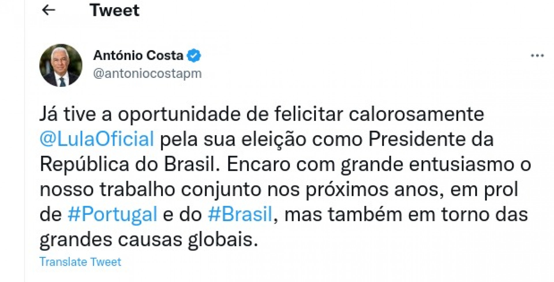Click the Tweet page heading
The width and height of the screenshot is (554, 282).
pyautogui.click(x=114, y=10)
